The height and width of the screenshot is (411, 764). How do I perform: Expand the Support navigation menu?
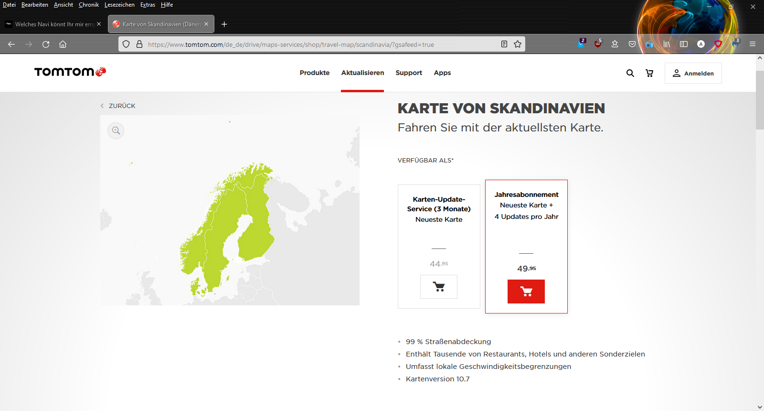point(409,73)
